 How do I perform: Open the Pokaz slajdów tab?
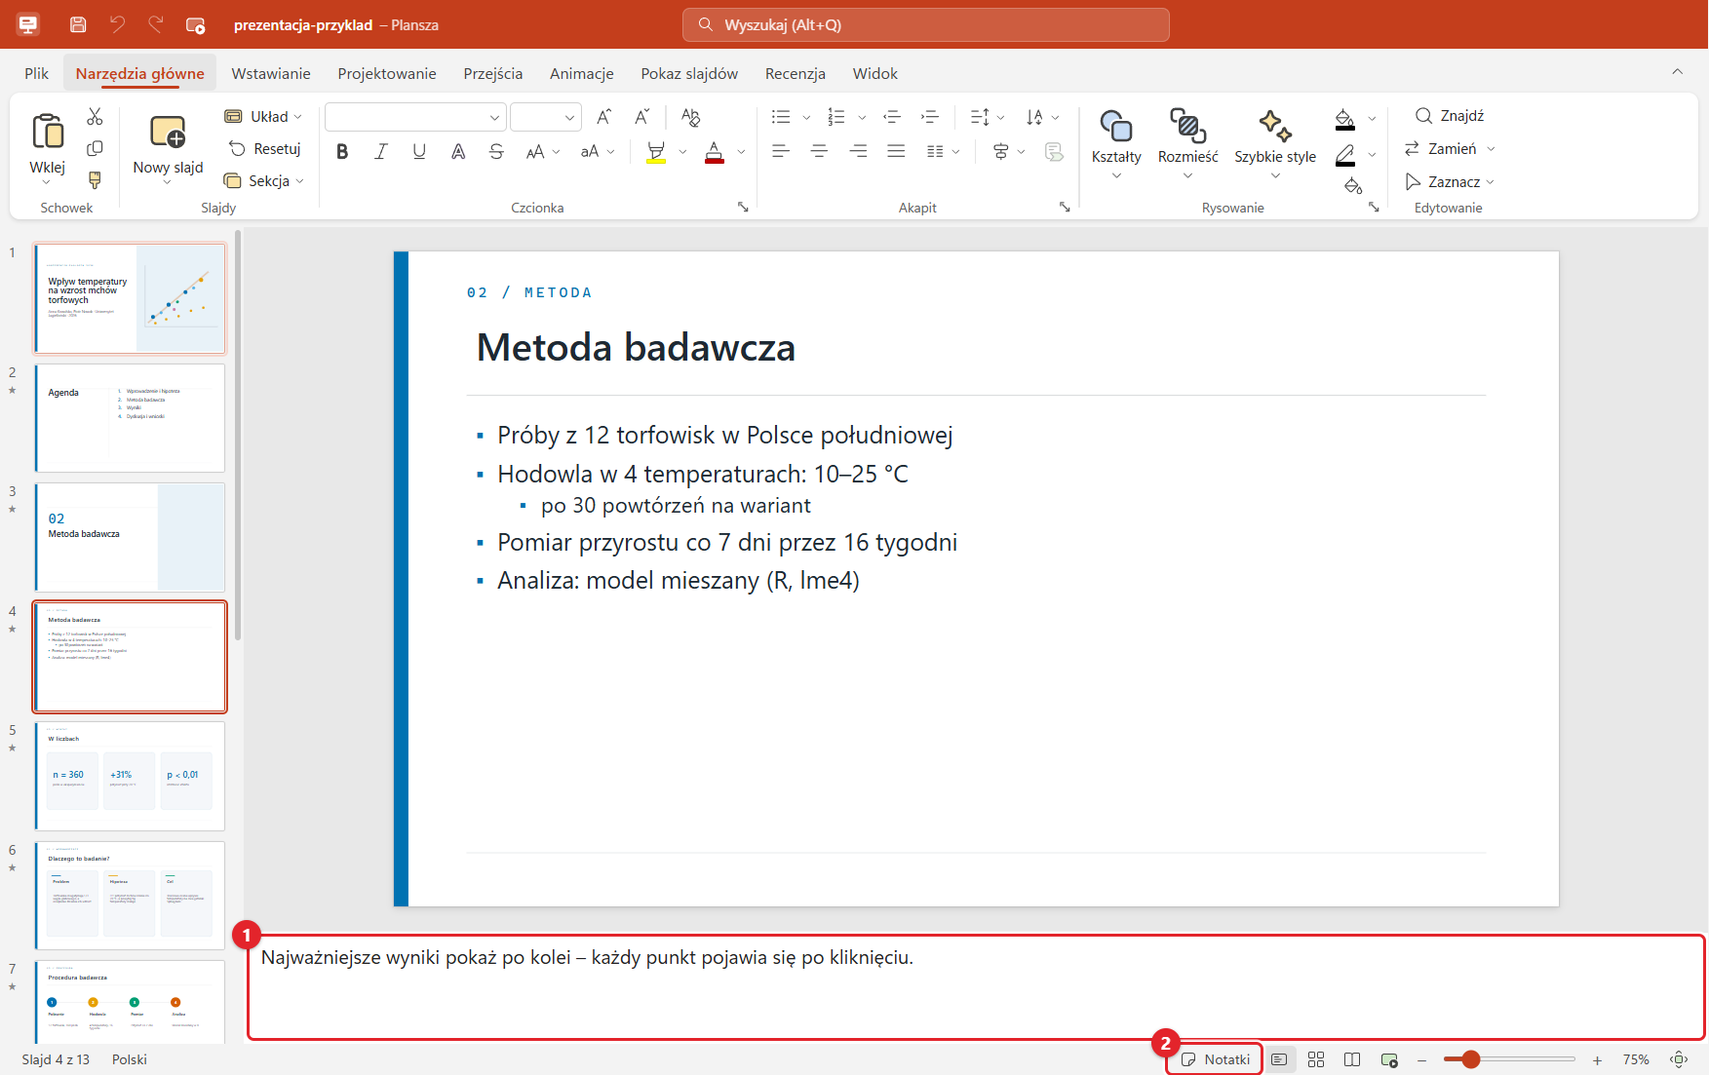pyautogui.click(x=689, y=74)
